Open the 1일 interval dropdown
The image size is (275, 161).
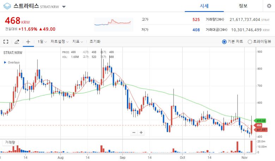click(42, 42)
